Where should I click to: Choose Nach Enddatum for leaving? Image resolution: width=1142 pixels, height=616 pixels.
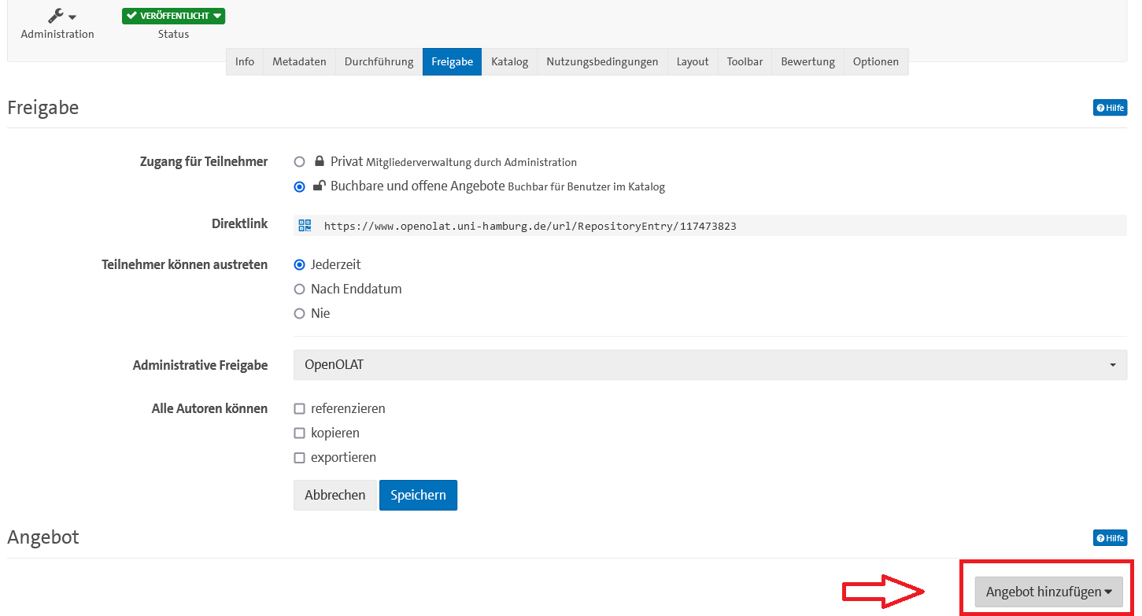299,289
